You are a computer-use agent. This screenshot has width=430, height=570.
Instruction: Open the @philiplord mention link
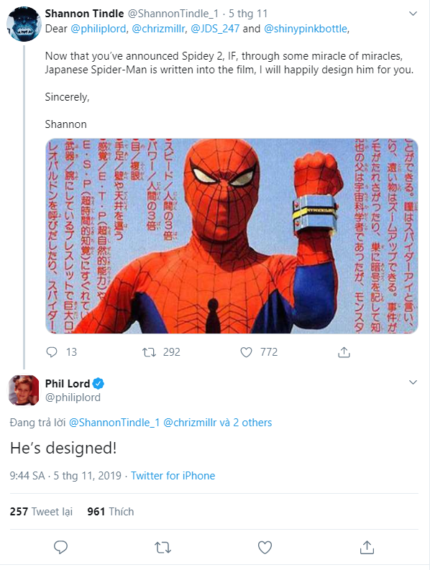pyautogui.click(x=99, y=29)
